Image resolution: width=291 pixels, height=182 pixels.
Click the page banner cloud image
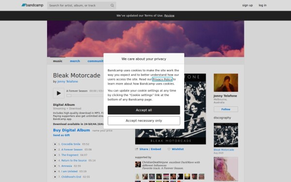145,39
